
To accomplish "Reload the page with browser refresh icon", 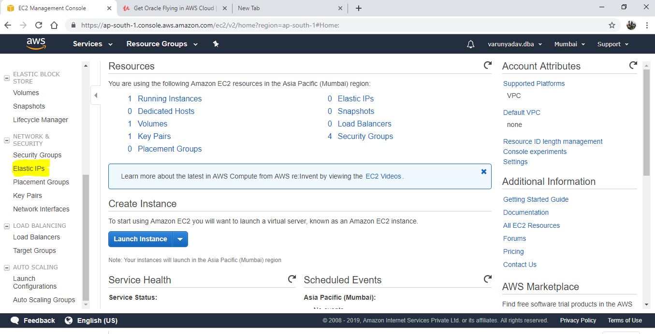I will (38, 25).
